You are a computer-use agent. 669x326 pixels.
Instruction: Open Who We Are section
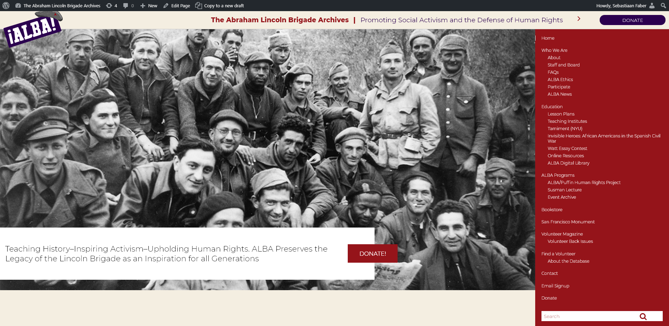[554, 50]
